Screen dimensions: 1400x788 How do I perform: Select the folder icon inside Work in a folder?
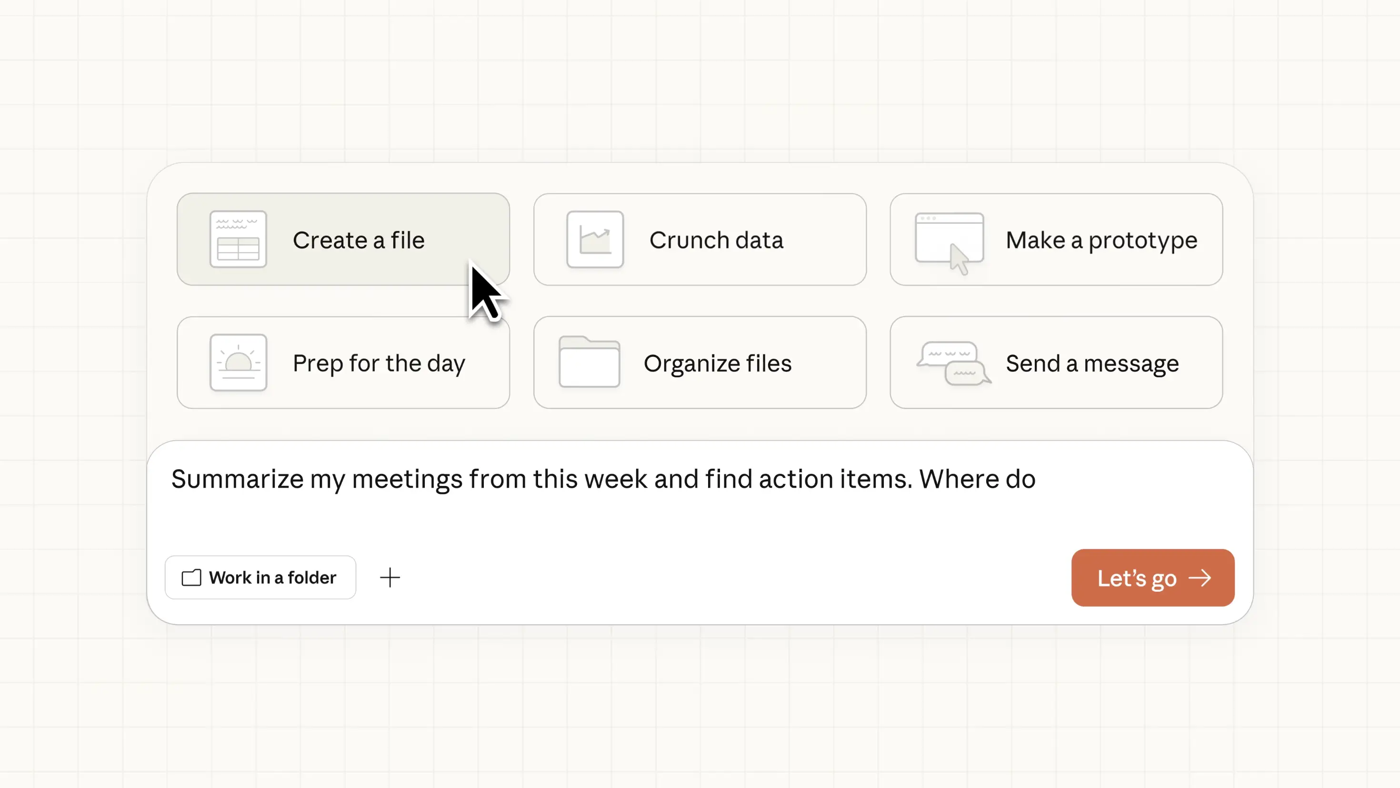pyautogui.click(x=191, y=577)
